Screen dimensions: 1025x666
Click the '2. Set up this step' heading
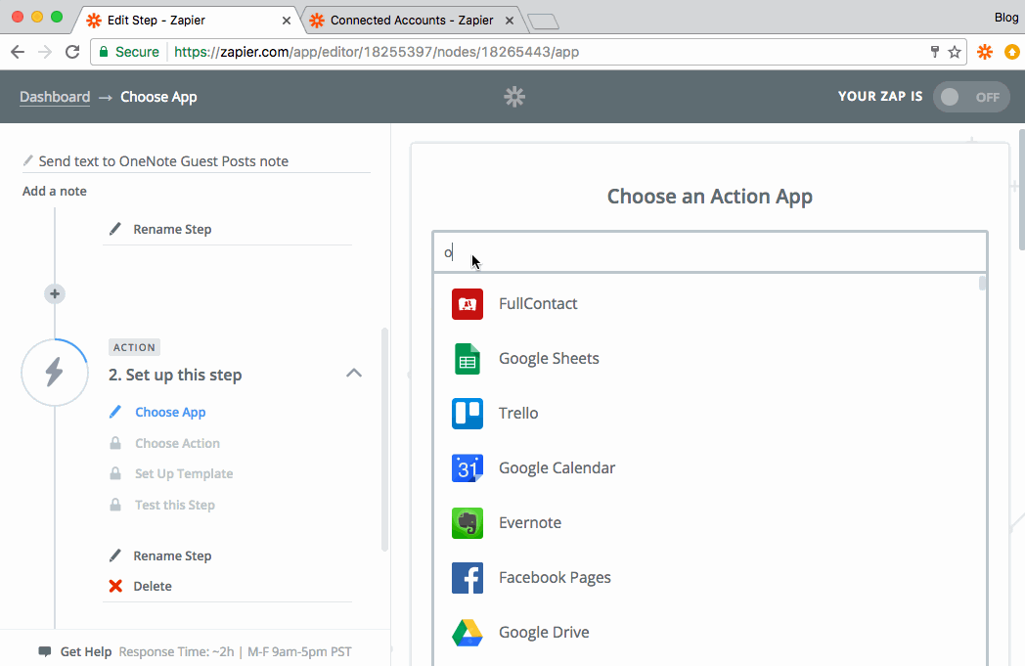tap(175, 375)
